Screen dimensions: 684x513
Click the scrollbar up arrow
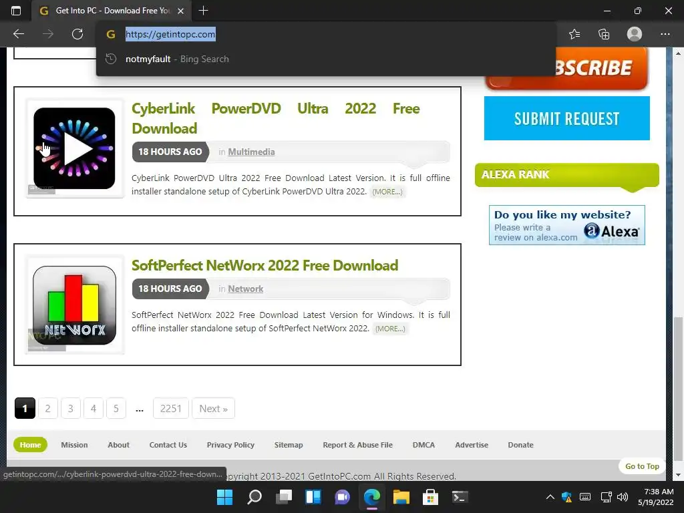(x=677, y=53)
